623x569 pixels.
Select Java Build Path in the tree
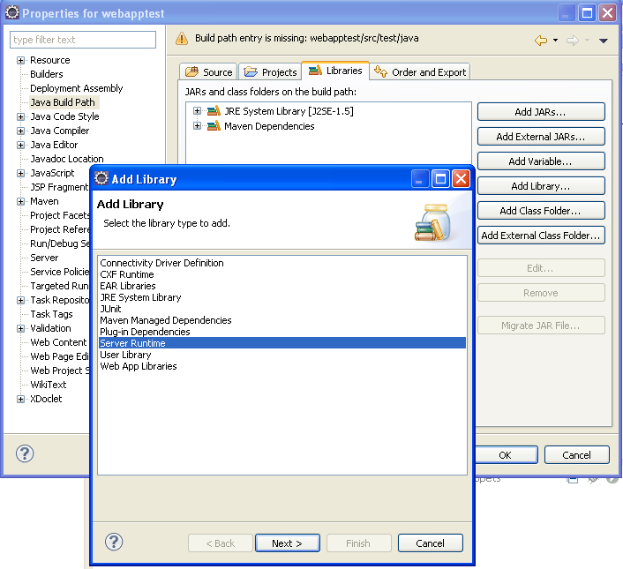63,102
